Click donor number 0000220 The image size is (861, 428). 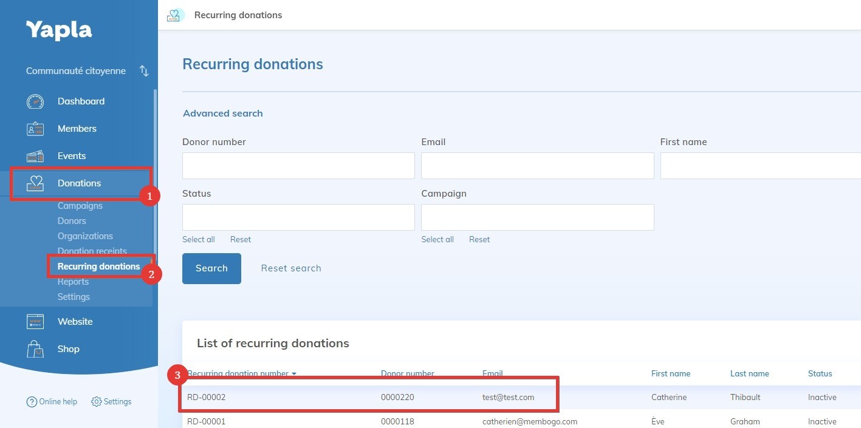(397, 398)
